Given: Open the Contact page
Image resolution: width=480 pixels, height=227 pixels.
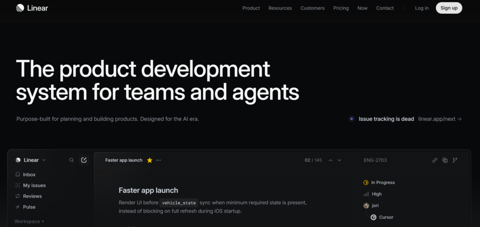Looking at the screenshot, I should 385,8.
